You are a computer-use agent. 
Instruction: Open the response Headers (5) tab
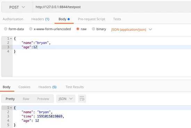click(47, 87)
